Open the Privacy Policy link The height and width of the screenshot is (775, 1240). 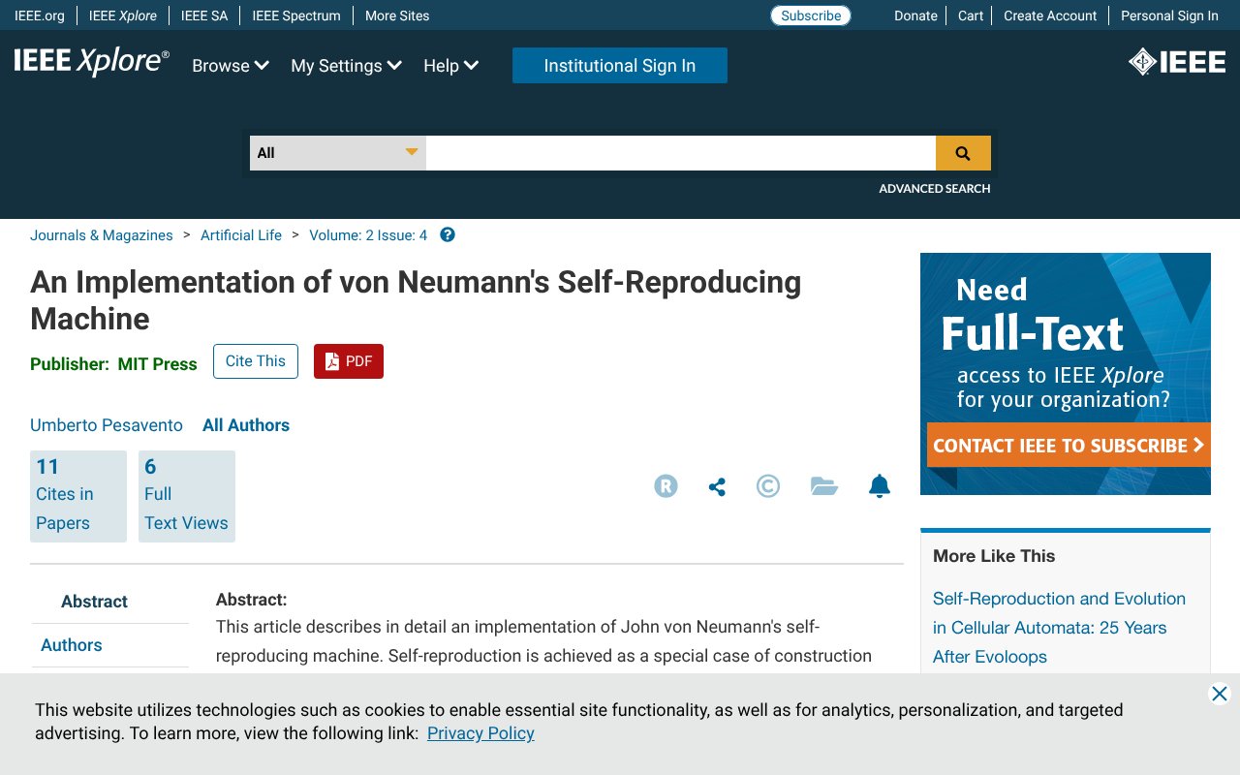click(480, 733)
